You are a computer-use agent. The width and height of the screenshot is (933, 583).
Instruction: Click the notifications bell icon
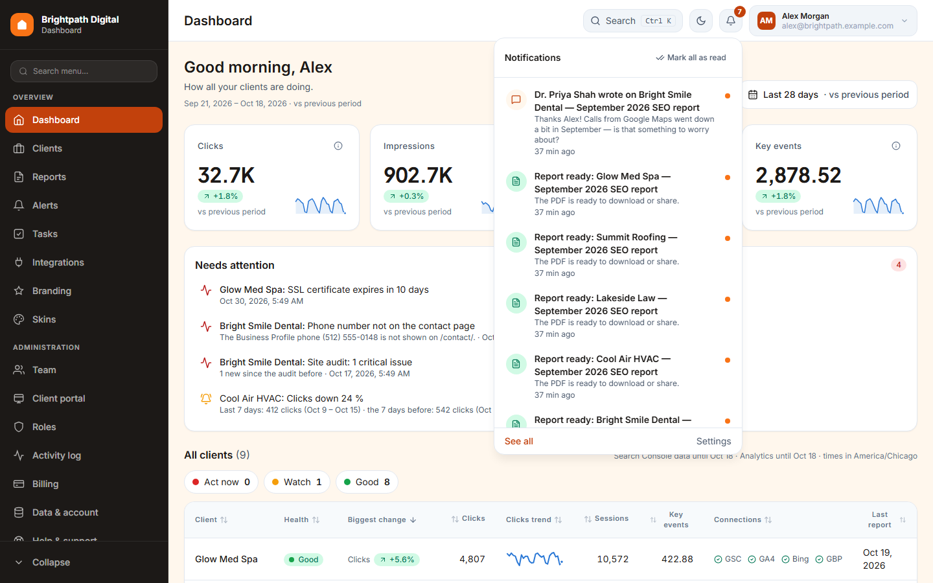coord(731,21)
